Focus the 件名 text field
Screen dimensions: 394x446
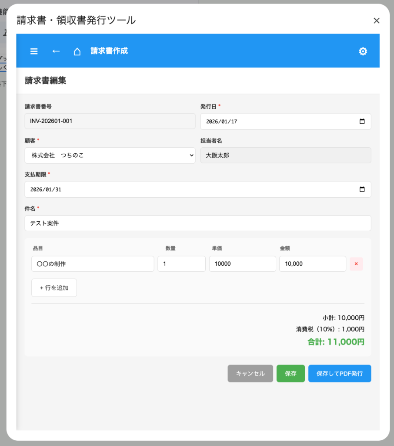pyautogui.click(x=198, y=223)
